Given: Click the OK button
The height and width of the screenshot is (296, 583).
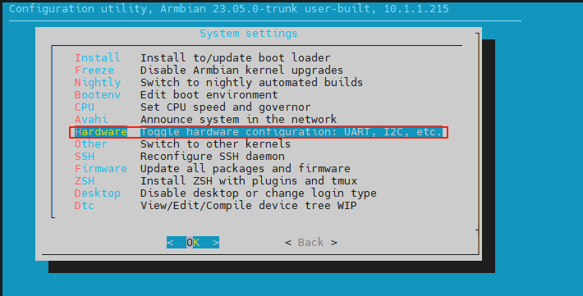Looking at the screenshot, I should coord(193,243).
